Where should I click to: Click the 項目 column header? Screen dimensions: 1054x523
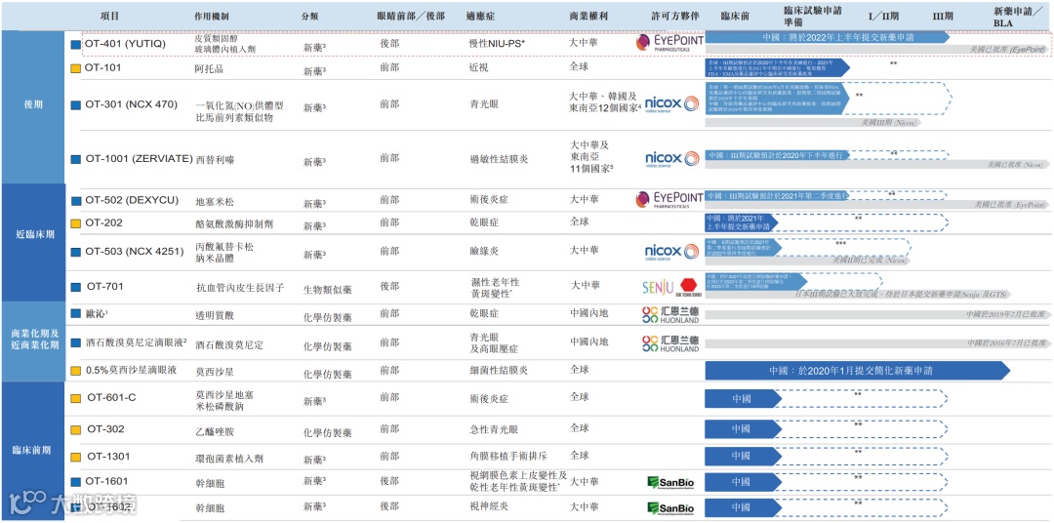pos(109,16)
